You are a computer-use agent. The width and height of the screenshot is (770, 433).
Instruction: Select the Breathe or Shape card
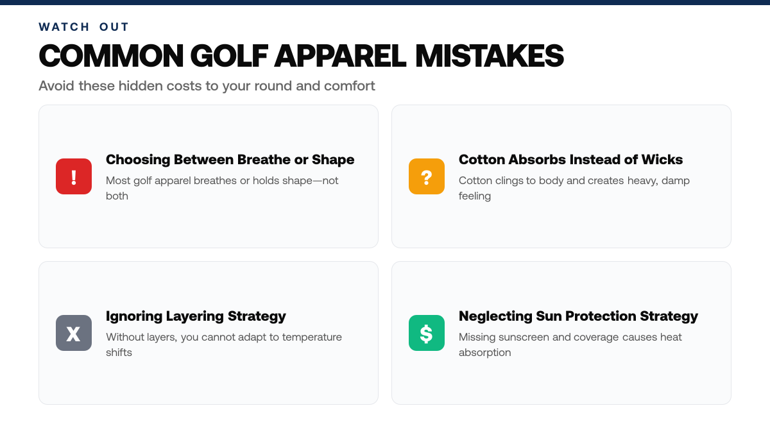[209, 176]
